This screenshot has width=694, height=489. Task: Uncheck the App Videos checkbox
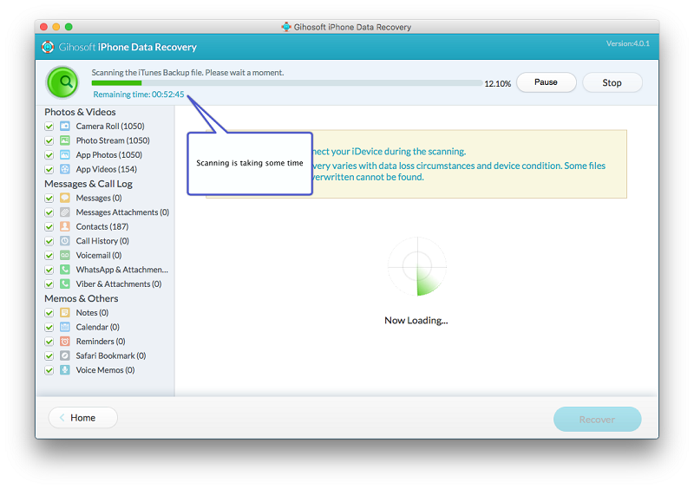pos(49,169)
